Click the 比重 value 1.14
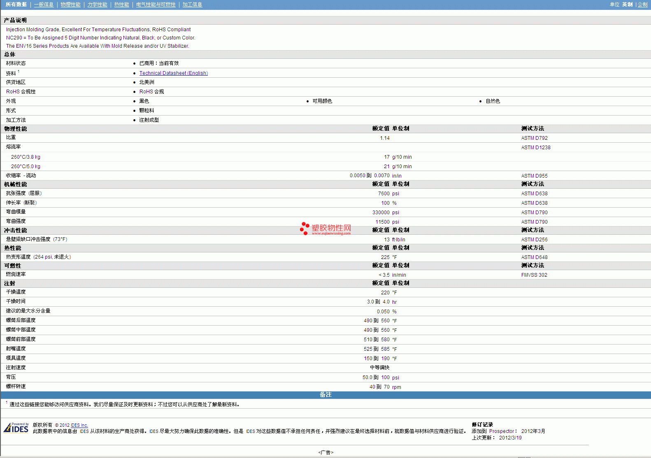The height and width of the screenshot is (458, 651). coord(385,138)
